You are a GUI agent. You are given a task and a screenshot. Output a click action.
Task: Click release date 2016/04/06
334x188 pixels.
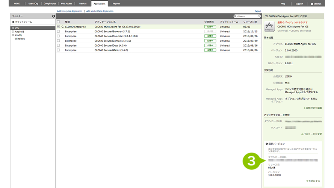(250, 50)
